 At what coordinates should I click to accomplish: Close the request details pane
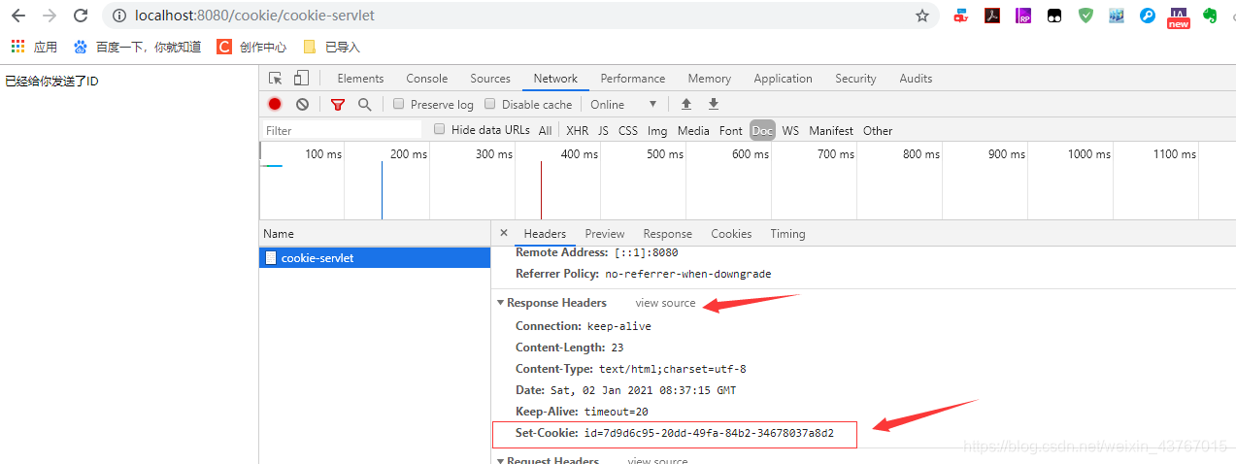point(503,233)
